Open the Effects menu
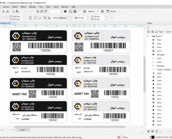Image resolution: width=172 pixels, height=139 pixels. coord(23,7)
